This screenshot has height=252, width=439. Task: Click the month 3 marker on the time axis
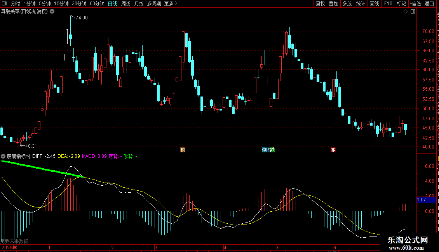click(x=156, y=247)
